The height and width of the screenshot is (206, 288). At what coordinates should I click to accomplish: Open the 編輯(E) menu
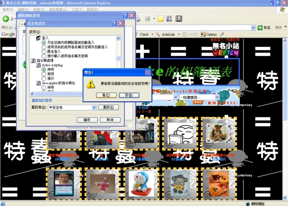pyautogui.click(x=23, y=10)
